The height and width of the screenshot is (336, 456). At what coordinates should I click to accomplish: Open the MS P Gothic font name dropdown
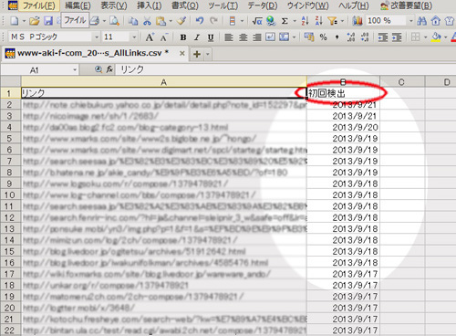[97, 37]
